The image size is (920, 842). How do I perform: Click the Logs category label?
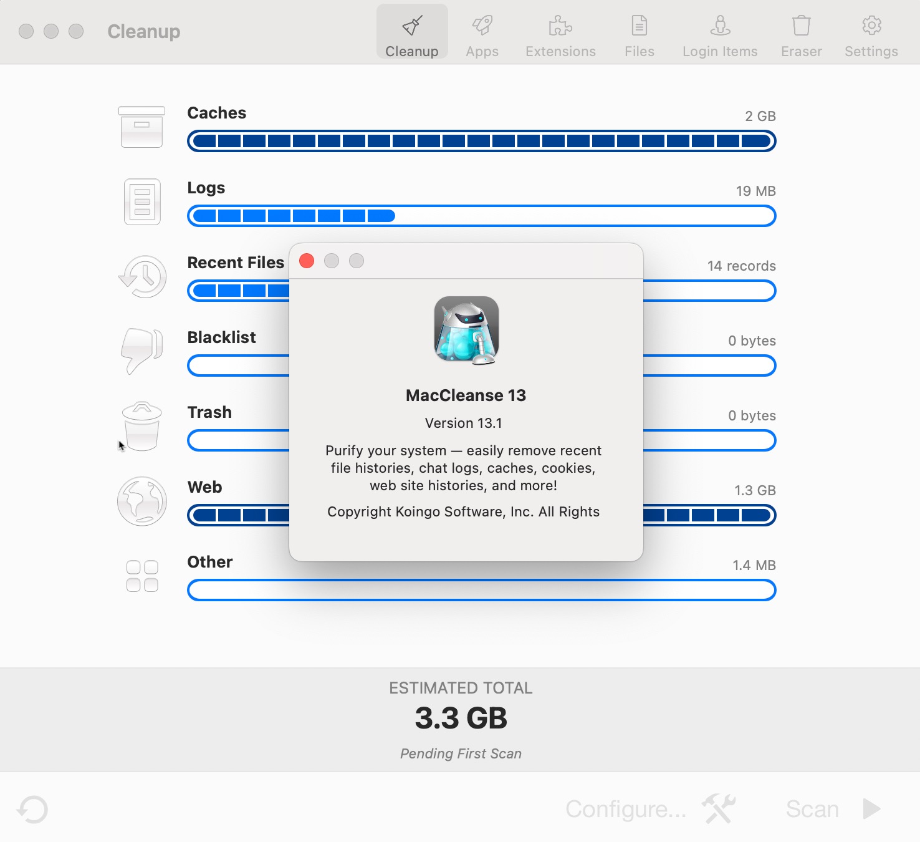pos(206,188)
